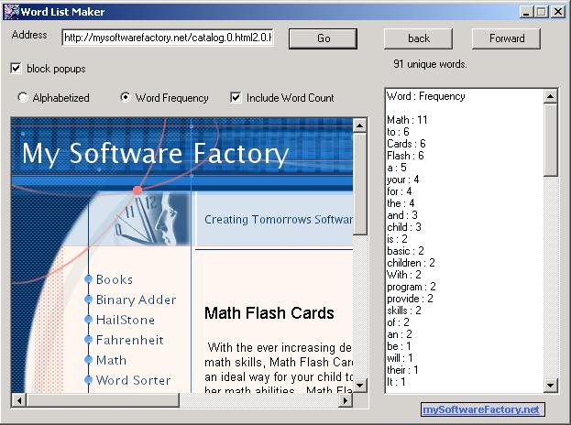Click the 'will : 1' entry
The image size is (571, 425).
400,358
